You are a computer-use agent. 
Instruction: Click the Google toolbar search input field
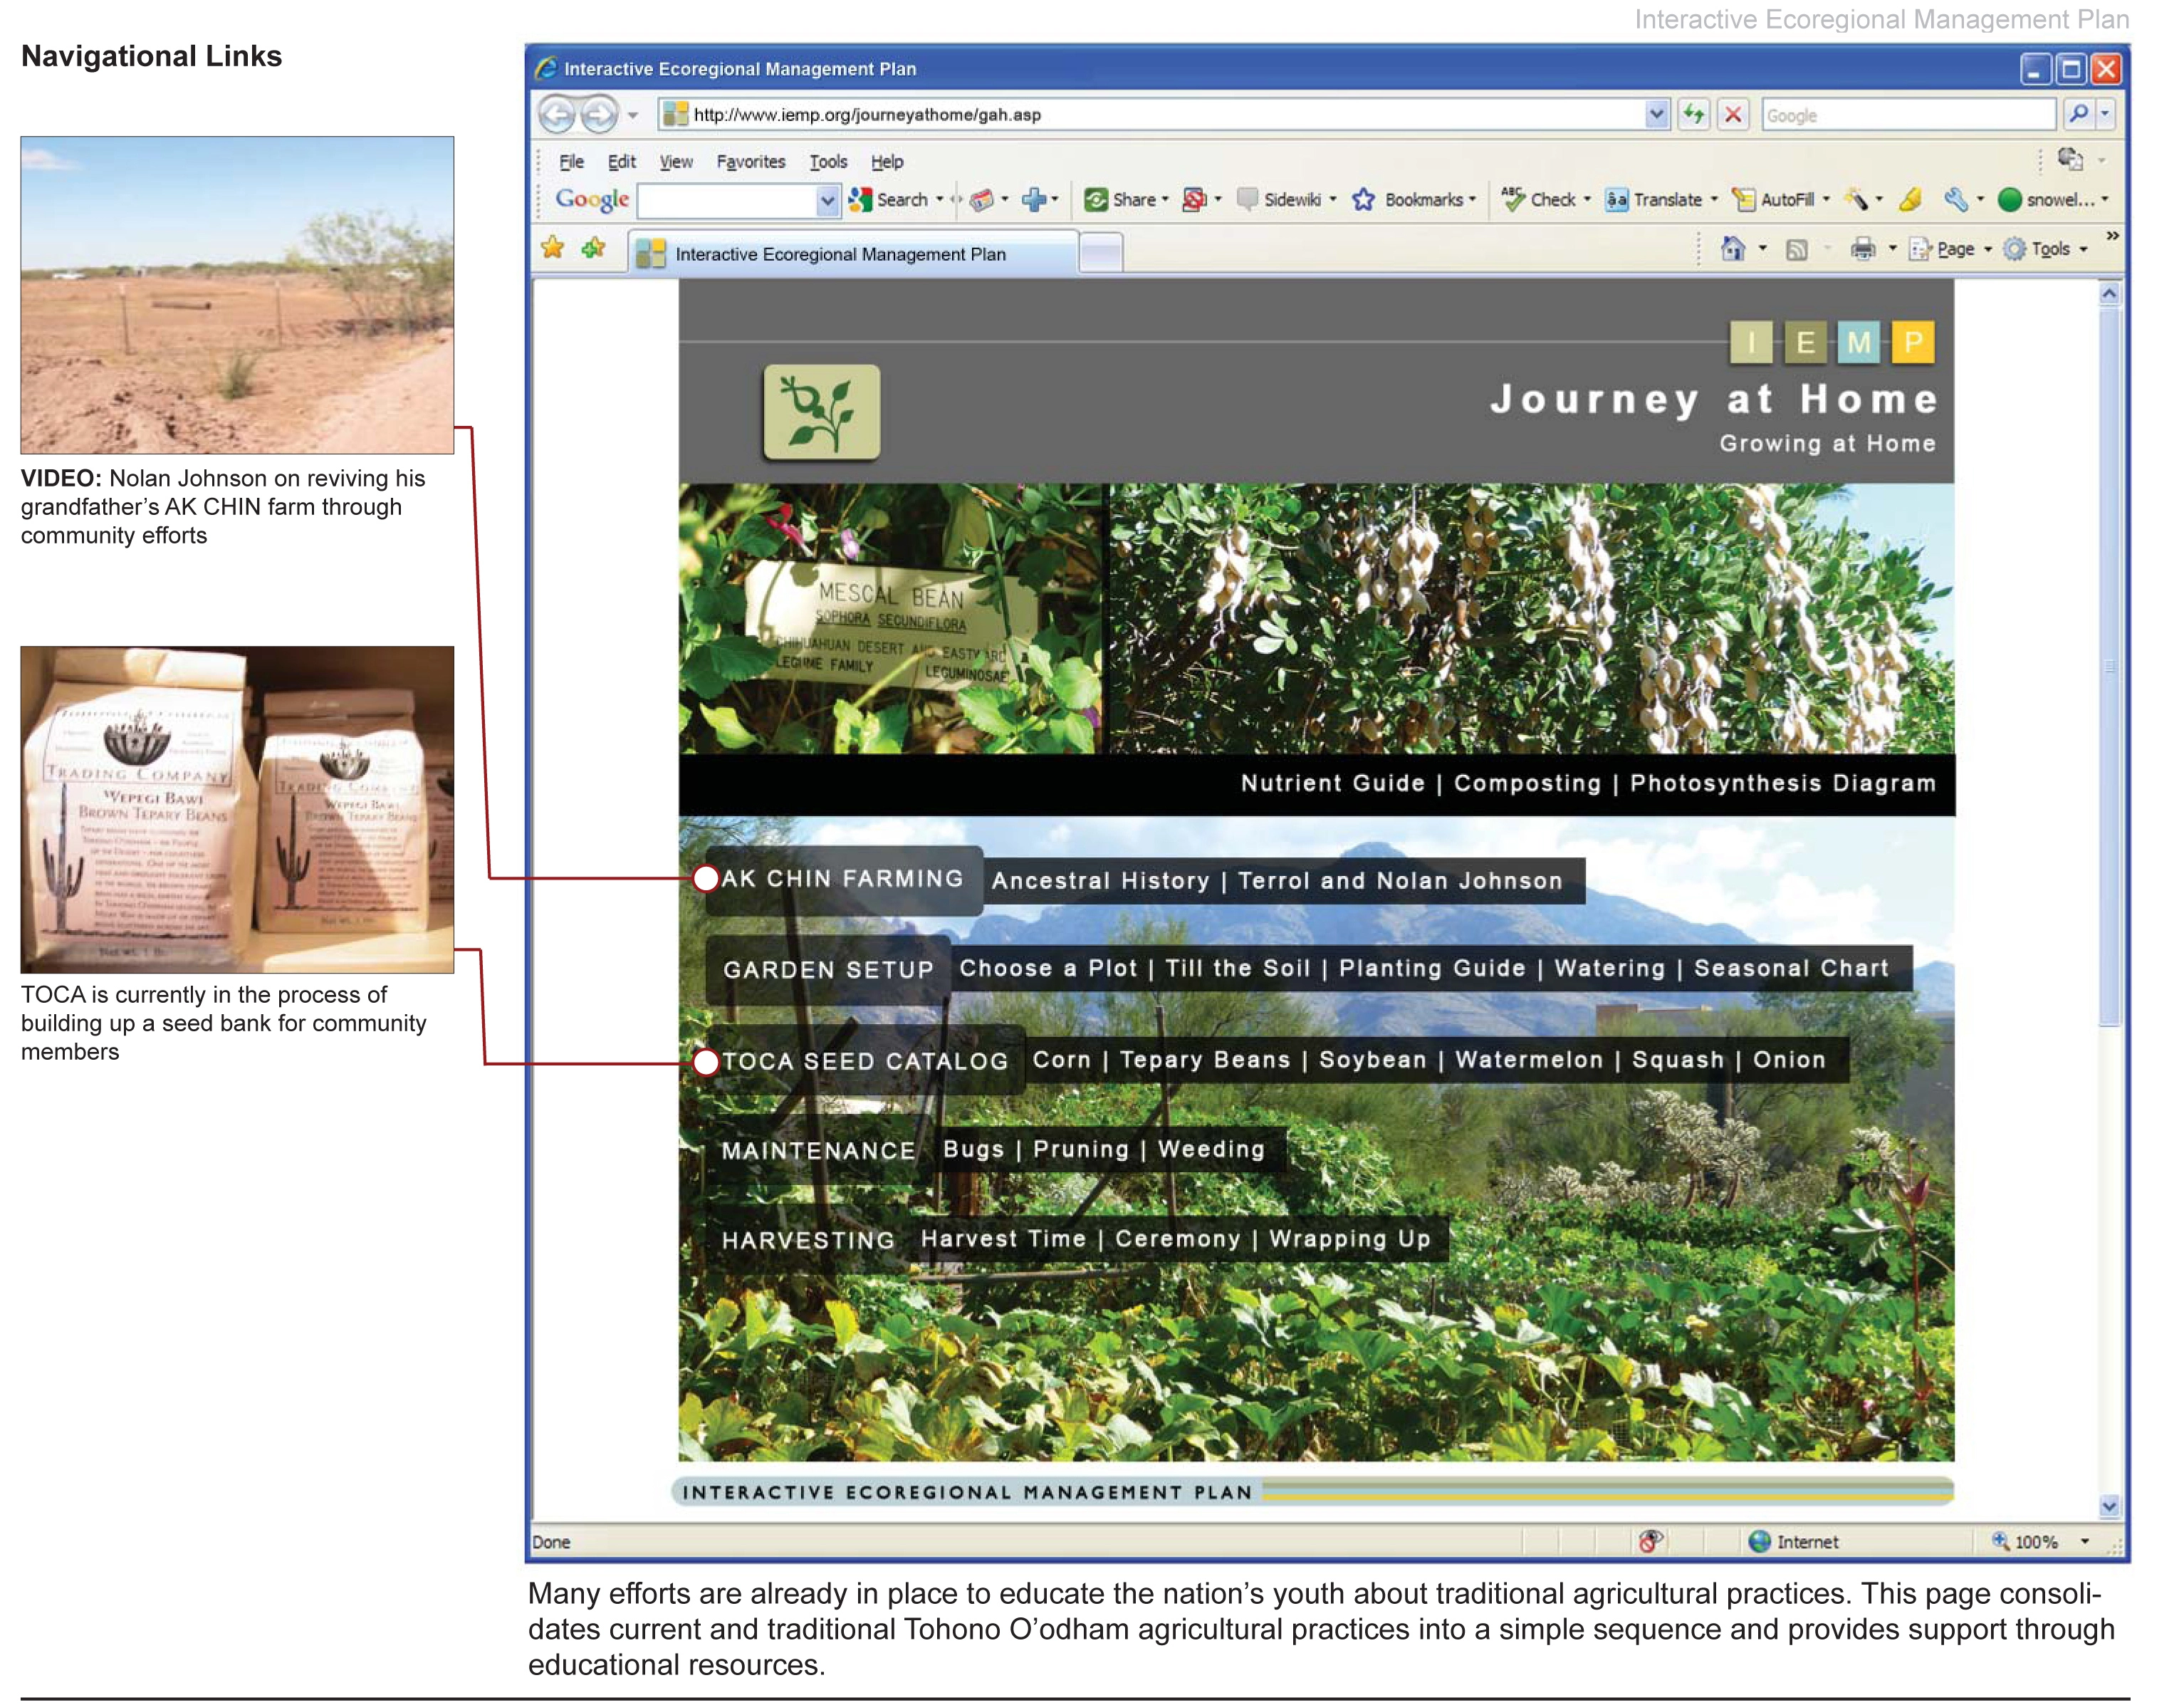(728, 201)
